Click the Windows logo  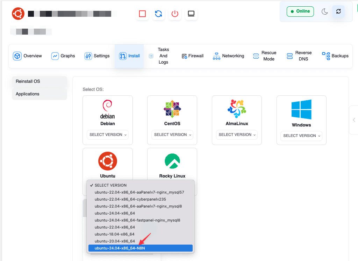coord(301,109)
